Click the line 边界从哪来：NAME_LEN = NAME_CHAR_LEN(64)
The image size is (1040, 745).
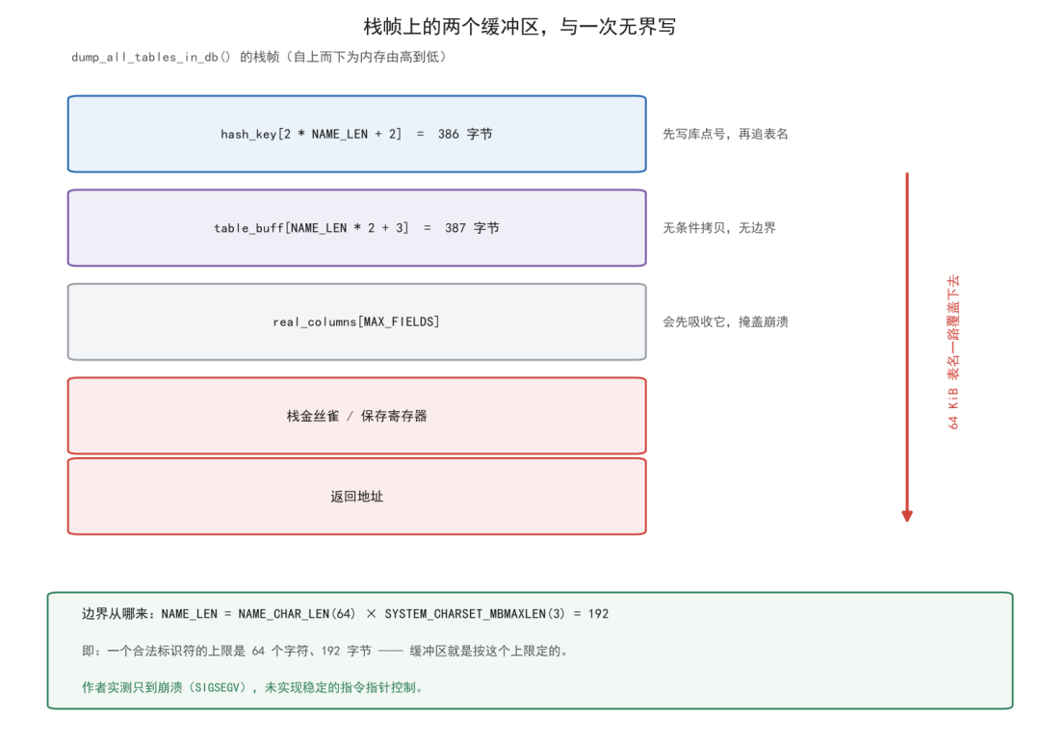(345, 614)
